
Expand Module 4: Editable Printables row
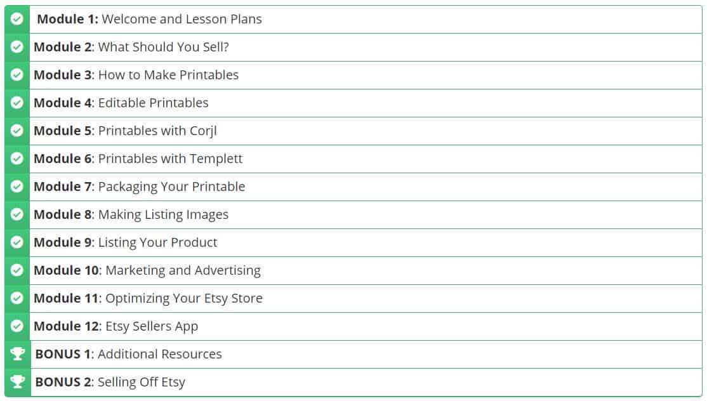[x=366, y=103]
